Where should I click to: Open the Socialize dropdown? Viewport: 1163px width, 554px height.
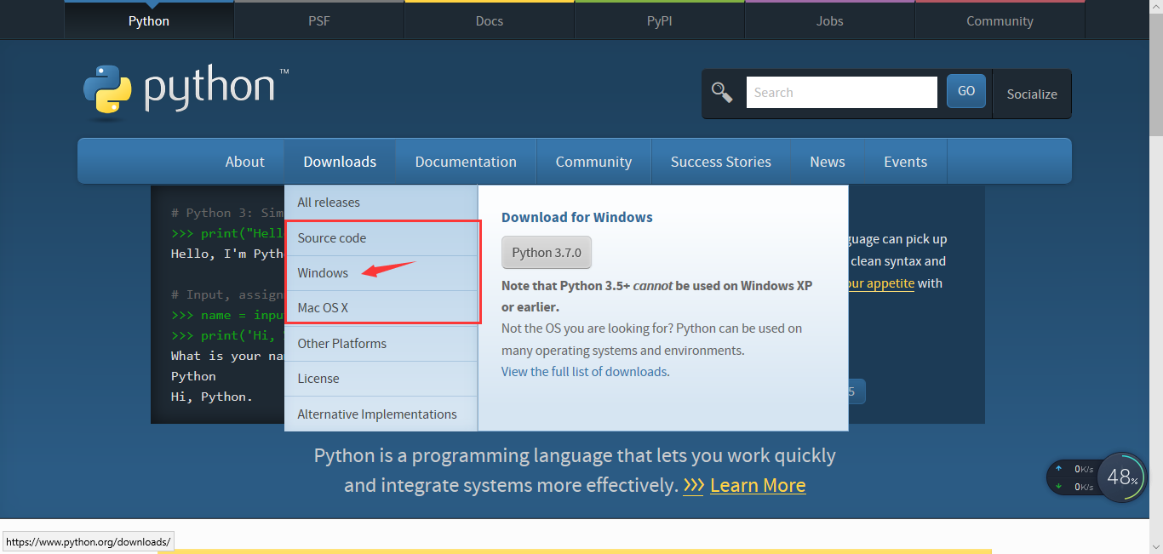(x=1032, y=94)
